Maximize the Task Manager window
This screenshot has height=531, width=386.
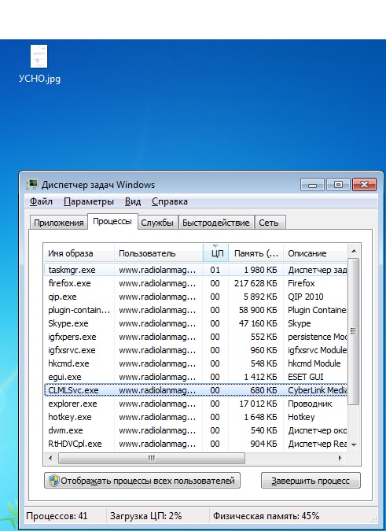coord(338,185)
